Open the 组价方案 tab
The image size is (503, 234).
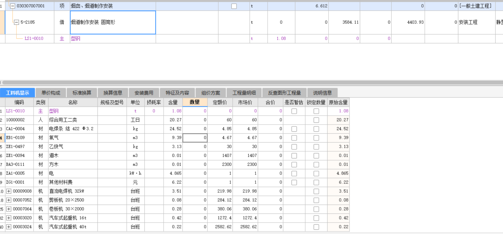[211, 93]
